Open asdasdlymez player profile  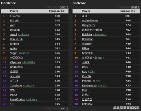click(90, 21)
